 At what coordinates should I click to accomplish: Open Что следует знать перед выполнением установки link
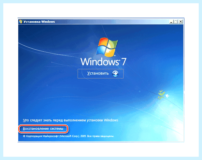coord(70,120)
